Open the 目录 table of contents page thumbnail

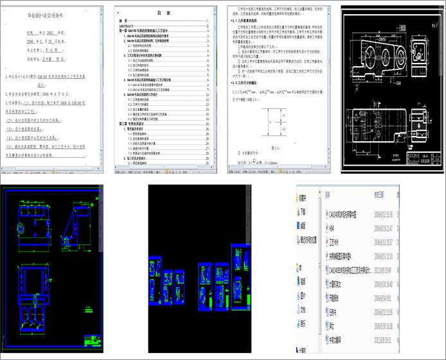pyautogui.click(x=165, y=89)
